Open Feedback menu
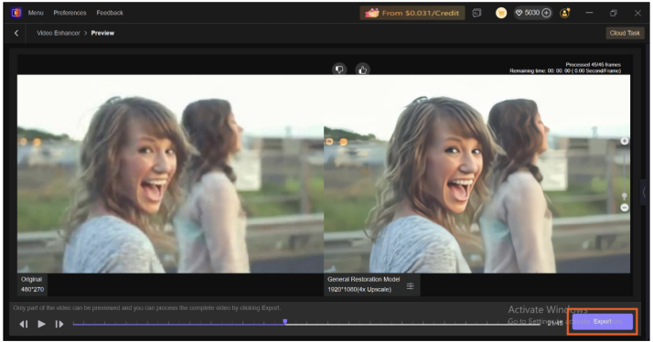 pos(110,13)
